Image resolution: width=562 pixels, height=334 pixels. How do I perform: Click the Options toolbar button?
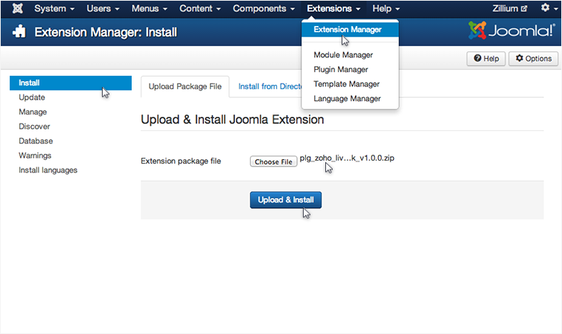click(x=533, y=59)
